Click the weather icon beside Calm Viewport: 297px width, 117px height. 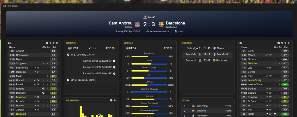click(176, 31)
